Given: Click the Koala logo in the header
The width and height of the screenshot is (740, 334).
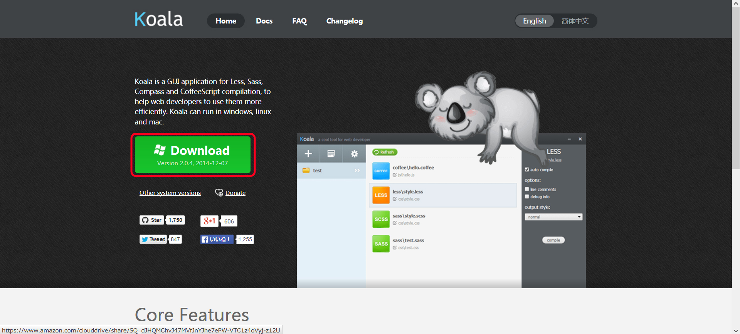Looking at the screenshot, I should coord(159,19).
